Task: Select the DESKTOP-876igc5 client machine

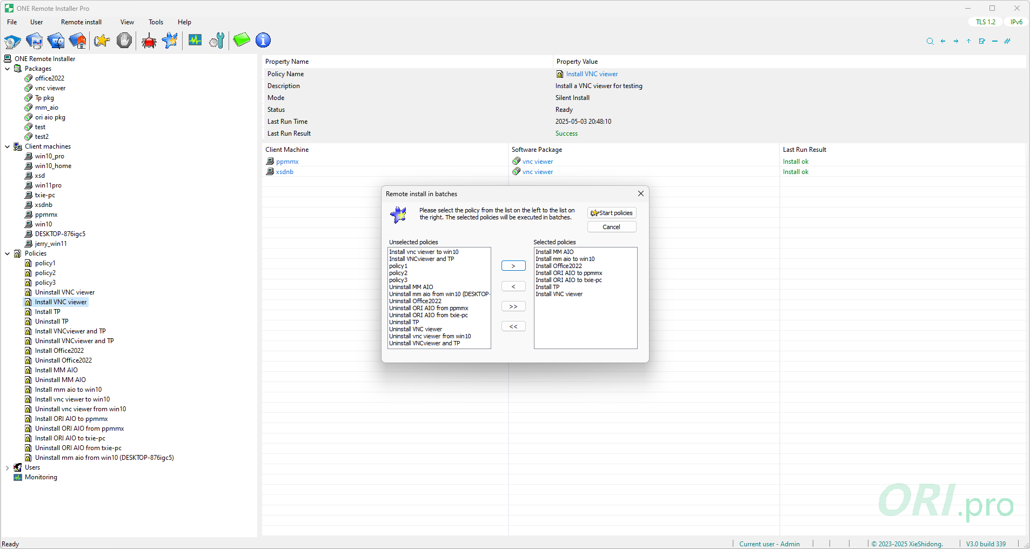Action: pyautogui.click(x=60, y=234)
